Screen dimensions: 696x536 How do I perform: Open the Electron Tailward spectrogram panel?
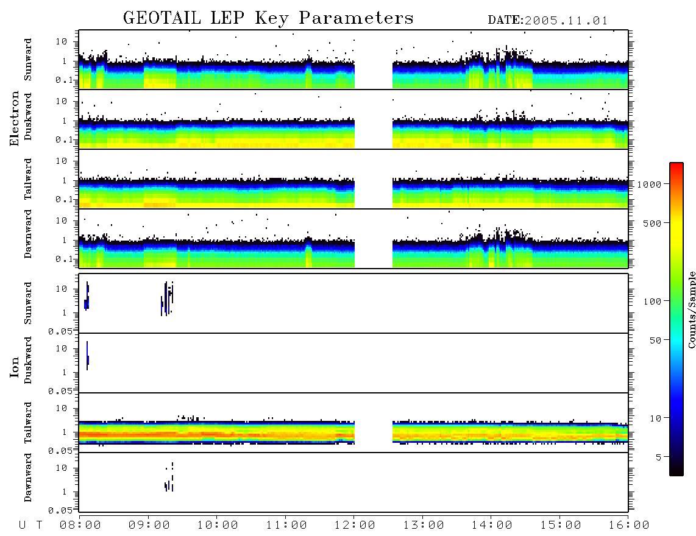tap(353, 179)
